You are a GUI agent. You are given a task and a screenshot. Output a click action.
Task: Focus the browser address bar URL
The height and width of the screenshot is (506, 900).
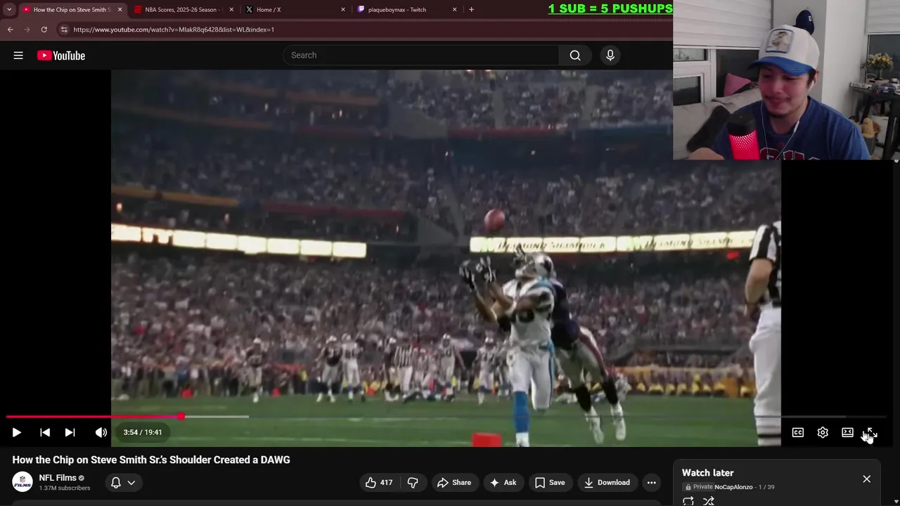(174, 30)
